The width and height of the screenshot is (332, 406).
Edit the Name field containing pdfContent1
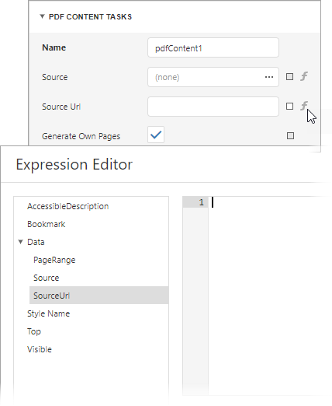click(x=213, y=47)
